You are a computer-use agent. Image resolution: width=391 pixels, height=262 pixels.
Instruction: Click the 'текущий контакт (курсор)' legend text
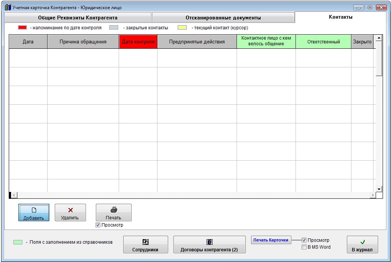coord(221,28)
